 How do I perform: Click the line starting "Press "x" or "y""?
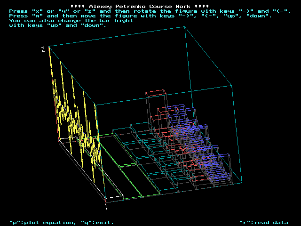point(150,11)
